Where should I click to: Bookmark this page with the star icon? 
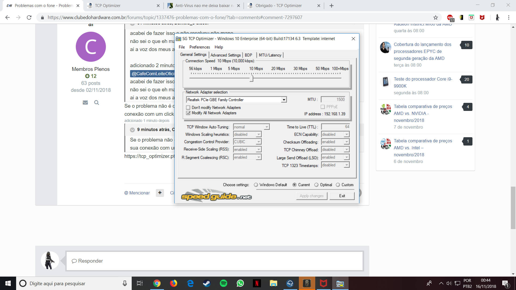(x=436, y=17)
